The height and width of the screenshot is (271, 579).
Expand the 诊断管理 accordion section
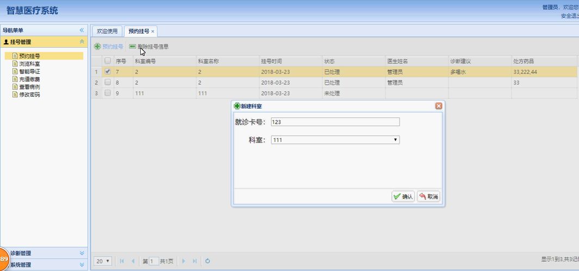coord(82,253)
